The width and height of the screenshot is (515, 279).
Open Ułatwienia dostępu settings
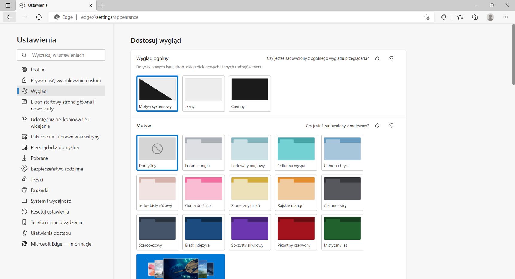[61, 233]
